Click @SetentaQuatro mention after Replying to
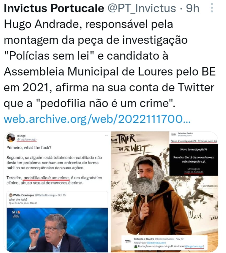The image size is (226, 253). [x=156, y=243]
